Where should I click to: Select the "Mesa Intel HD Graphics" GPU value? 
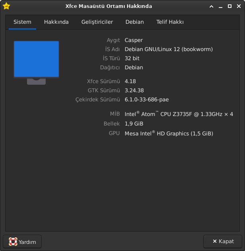coord(169,133)
